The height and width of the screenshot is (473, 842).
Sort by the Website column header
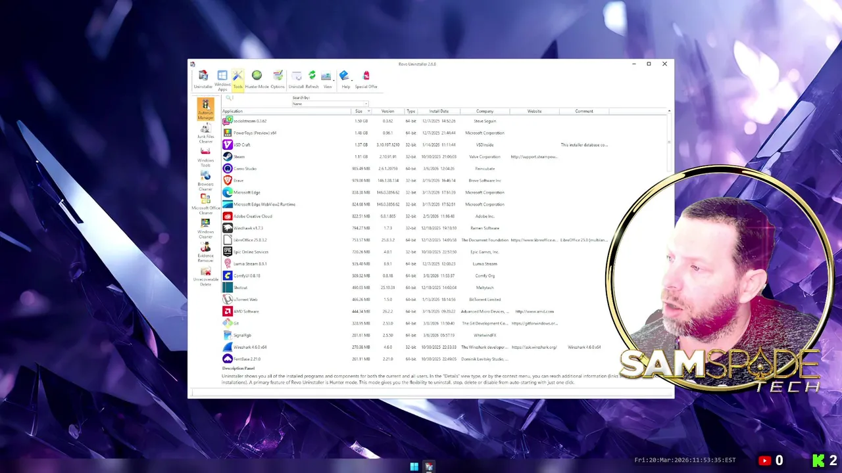[x=534, y=111]
